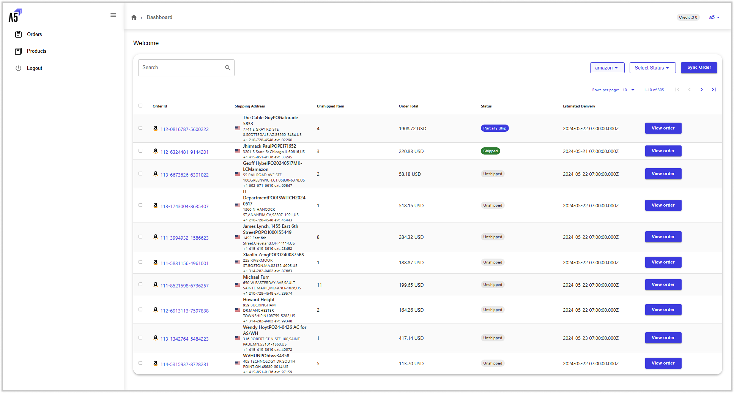This screenshot has width=734, height=393.
Task: Click Amazon icon for order 113-1743004-8635407
Action: 156,205
